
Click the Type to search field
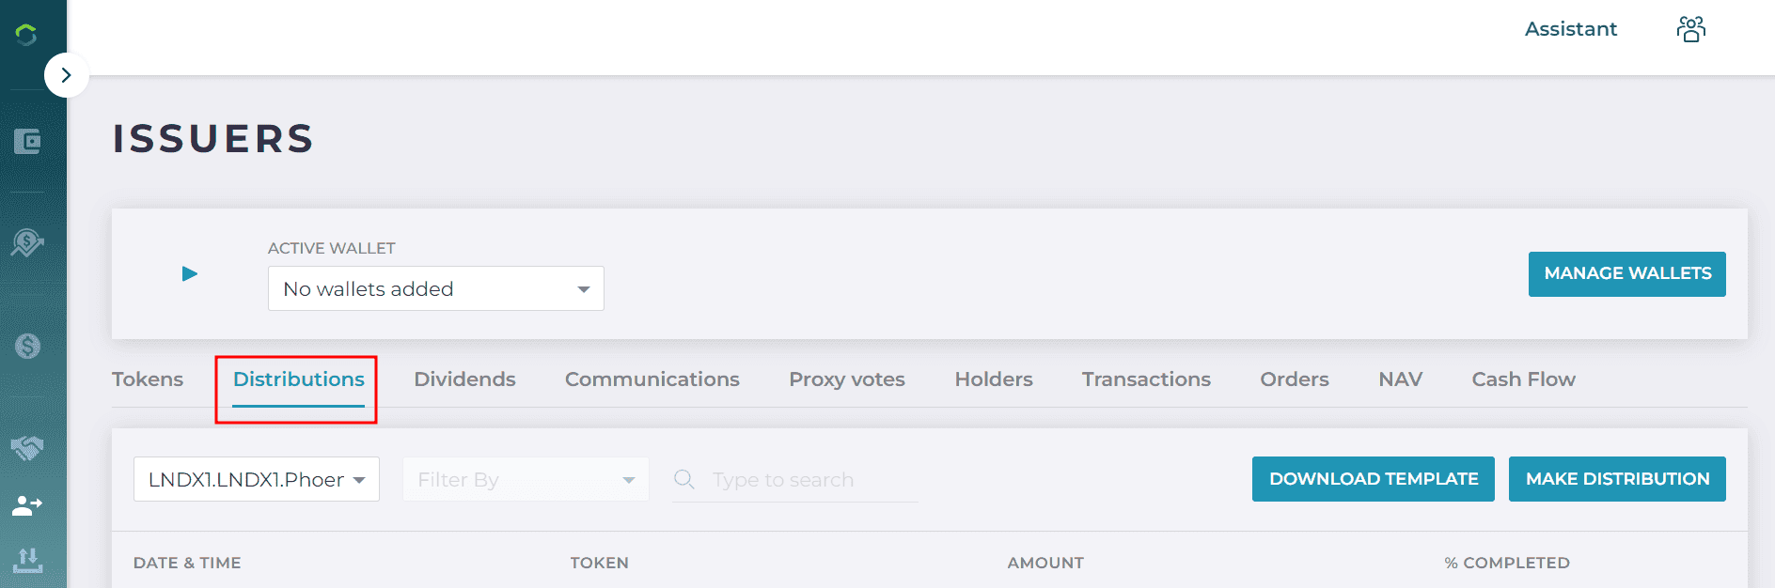point(809,480)
